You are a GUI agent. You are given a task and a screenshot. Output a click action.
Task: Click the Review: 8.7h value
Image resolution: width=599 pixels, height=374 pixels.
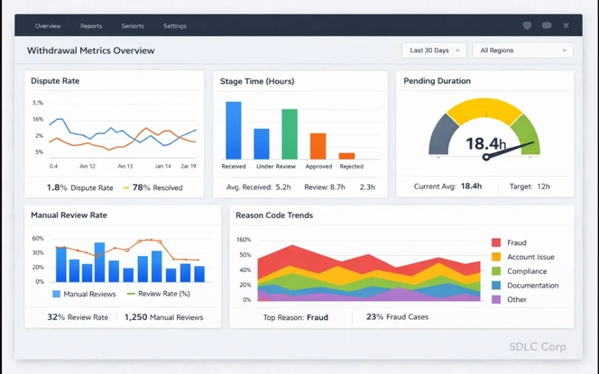325,187
